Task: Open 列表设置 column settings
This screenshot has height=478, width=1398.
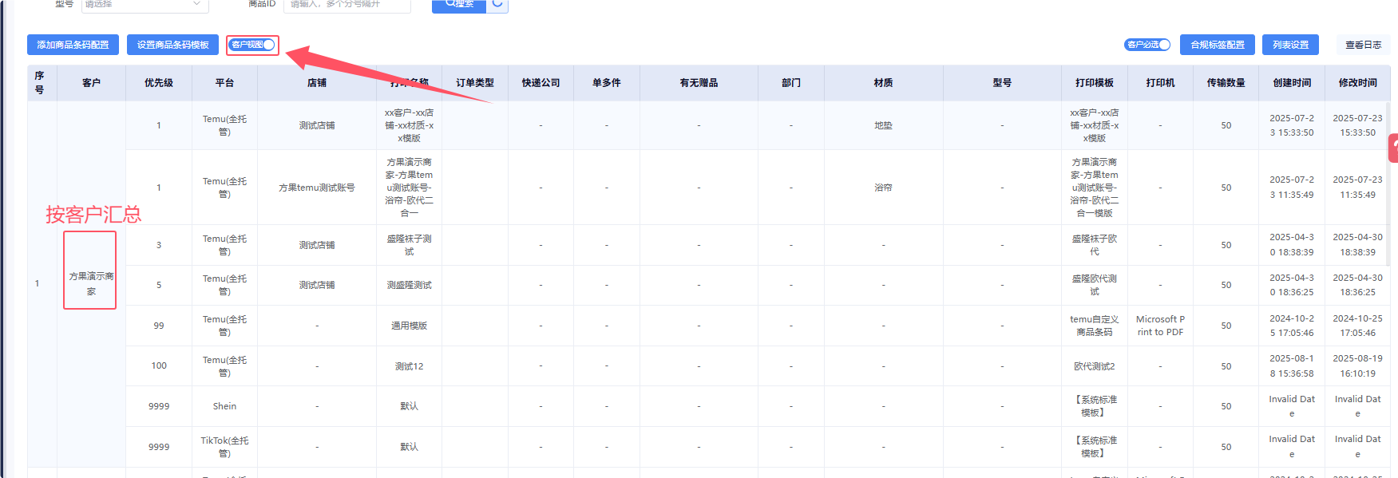Action: [x=1290, y=45]
